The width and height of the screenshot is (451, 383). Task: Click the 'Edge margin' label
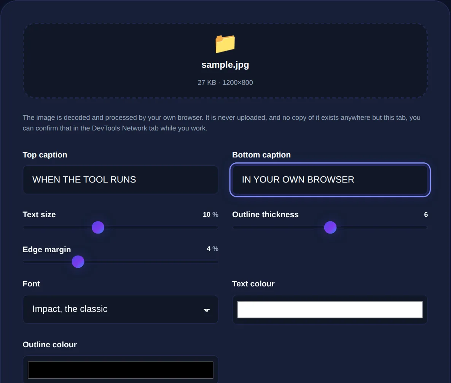pyautogui.click(x=46, y=249)
